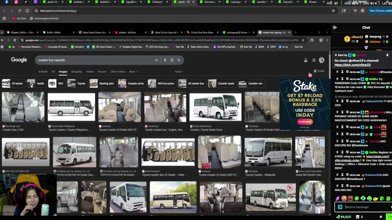Image resolution: width=392 pixels, height=220 pixels.
Task: Open the Google apps grid
Action: (x=314, y=60)
